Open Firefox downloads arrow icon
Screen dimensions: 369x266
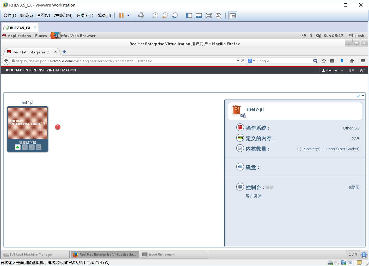342,61
